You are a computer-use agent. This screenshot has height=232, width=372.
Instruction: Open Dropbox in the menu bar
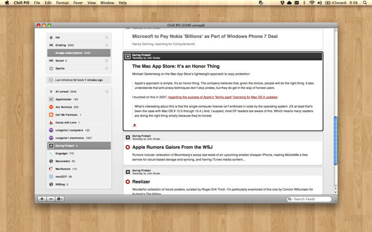282,3
